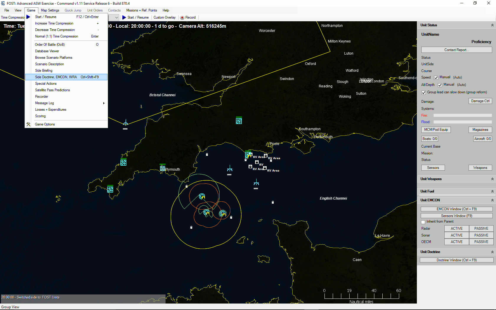Select the easternmost ship inside yellow circle

click(223, 213)
